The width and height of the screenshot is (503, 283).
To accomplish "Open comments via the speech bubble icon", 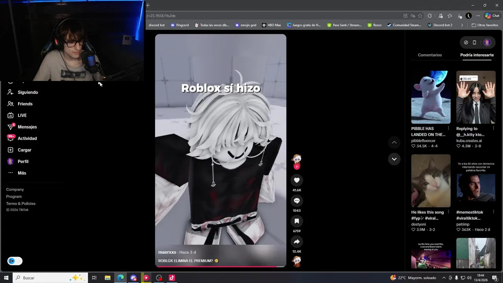I will 297,200.
